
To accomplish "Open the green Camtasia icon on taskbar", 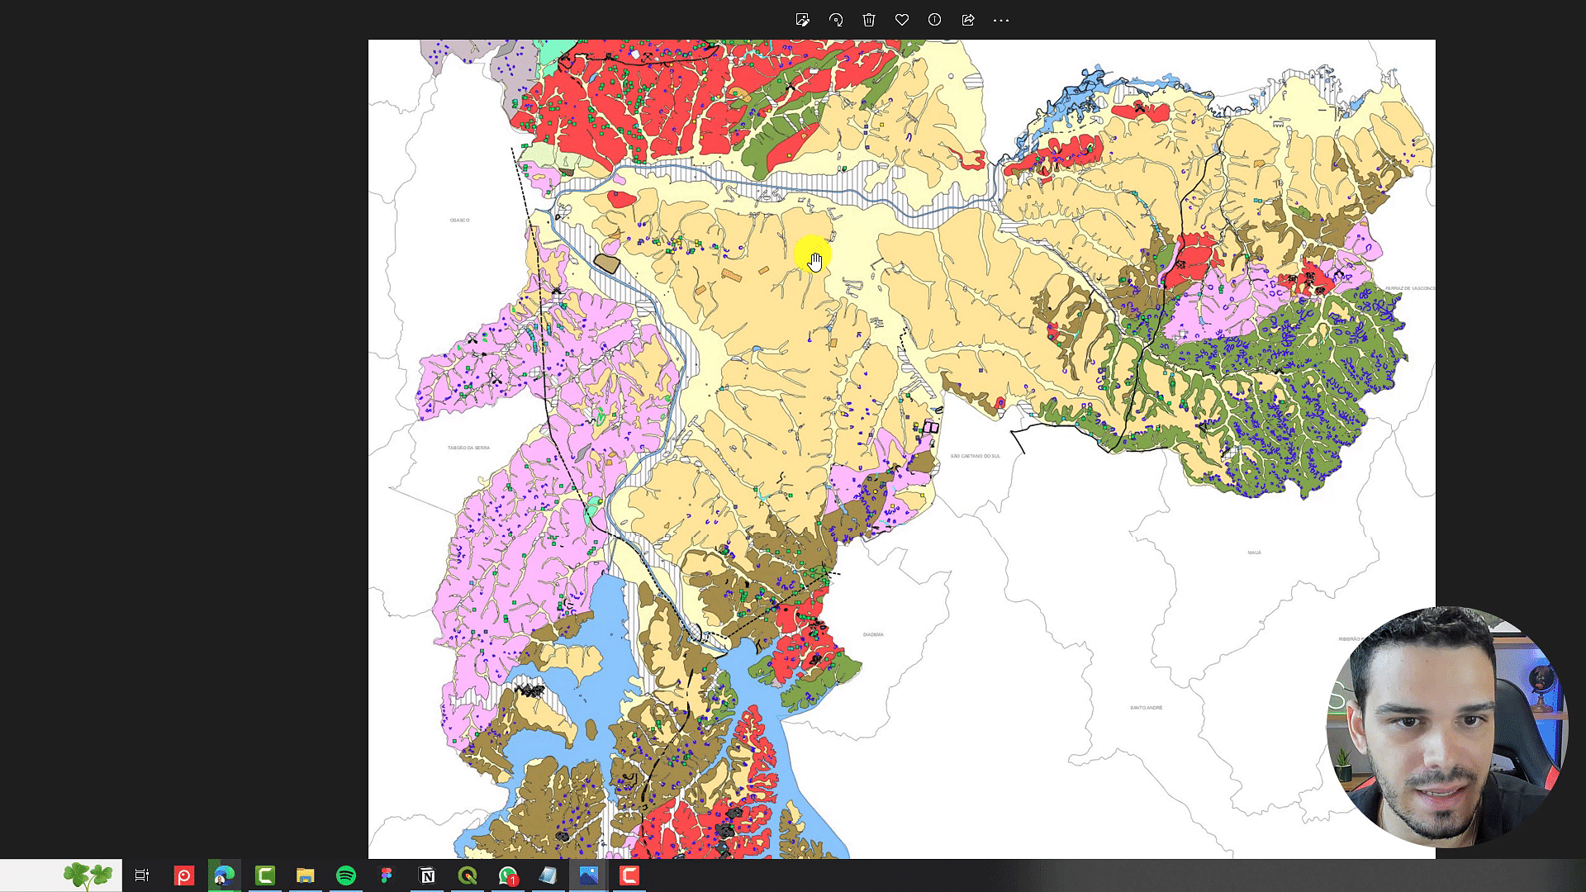I will [264, 875].
